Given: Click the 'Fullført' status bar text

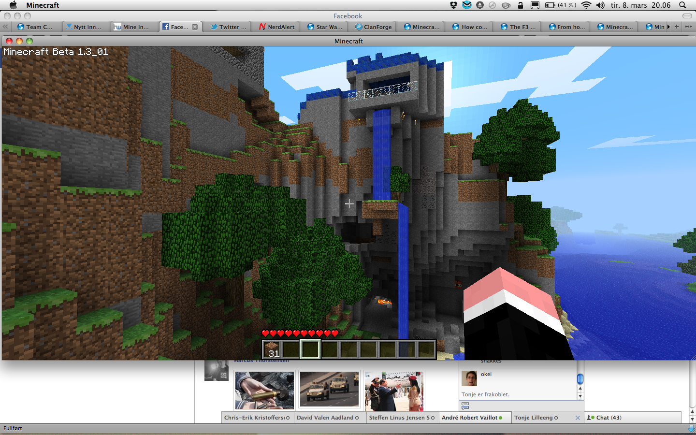Looking at the screenshot, I should pyautogui.click(x=13, y=428).
